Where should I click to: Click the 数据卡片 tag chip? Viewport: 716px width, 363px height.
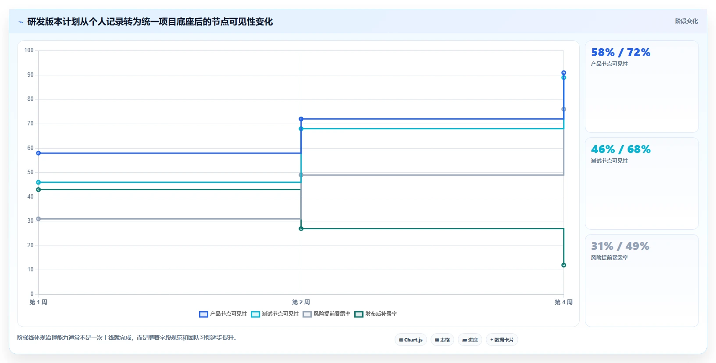(502, 340)
